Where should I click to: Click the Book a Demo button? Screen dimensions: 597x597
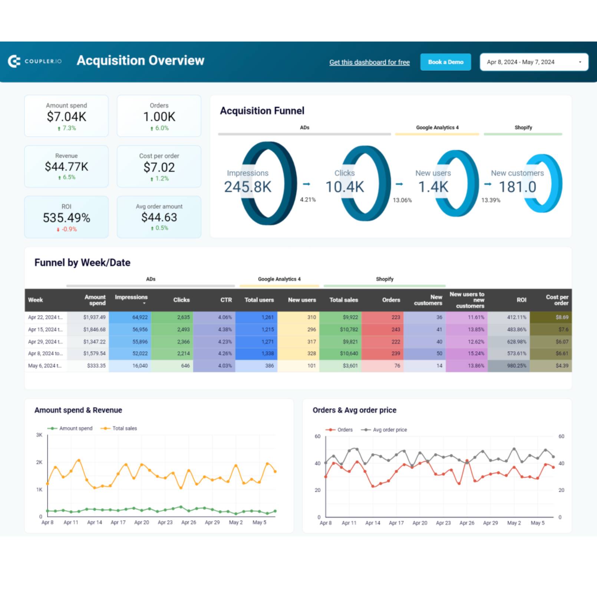tap(445, 62)
